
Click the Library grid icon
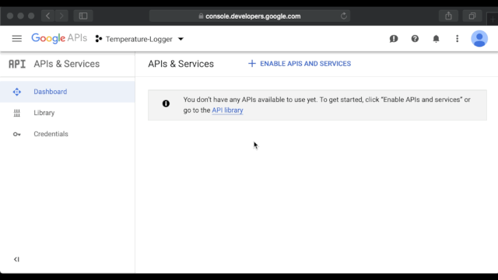pyautogui.click(x=17, y=113)
